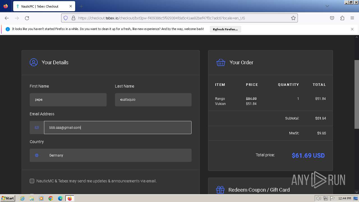
Task: Click the Email Address input field
Action: 118,127
